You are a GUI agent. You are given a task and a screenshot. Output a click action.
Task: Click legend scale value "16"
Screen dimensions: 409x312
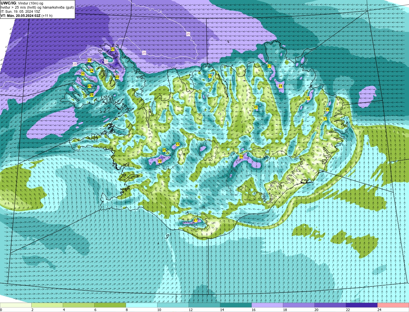pos(253,310)
